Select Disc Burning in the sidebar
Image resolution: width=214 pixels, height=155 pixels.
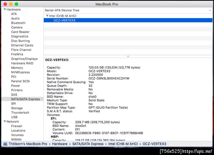point(20,41)
